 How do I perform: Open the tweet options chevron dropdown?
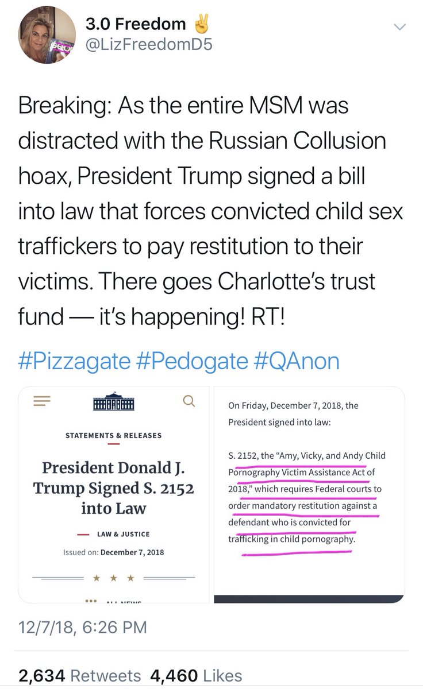pyautogui.click(x=401, y=27)
